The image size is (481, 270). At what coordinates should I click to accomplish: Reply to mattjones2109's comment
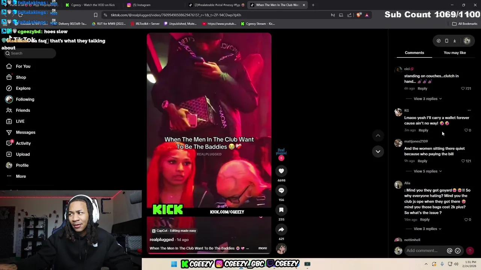tap(422, 161)
